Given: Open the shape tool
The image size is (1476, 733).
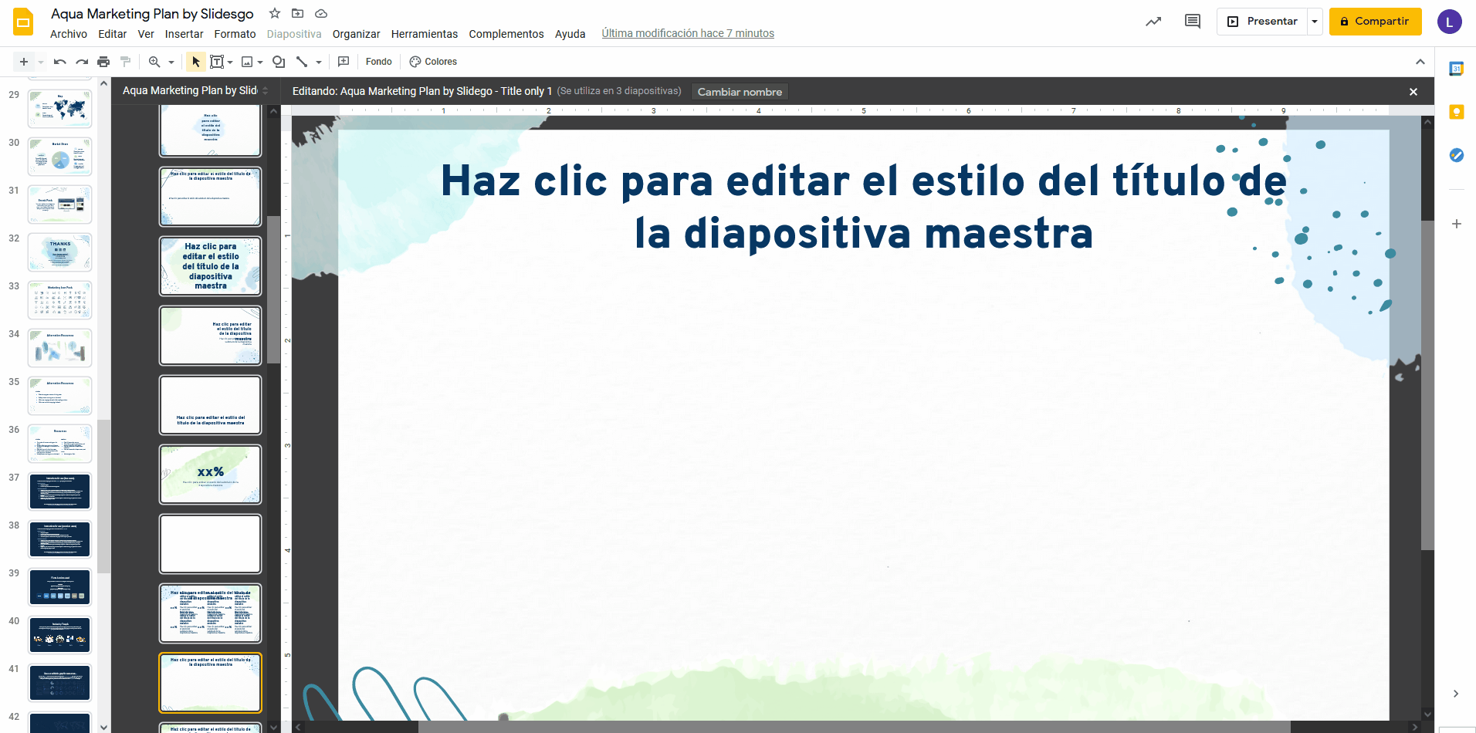Looking at the screenshot, I should click(x=279, y=62).
